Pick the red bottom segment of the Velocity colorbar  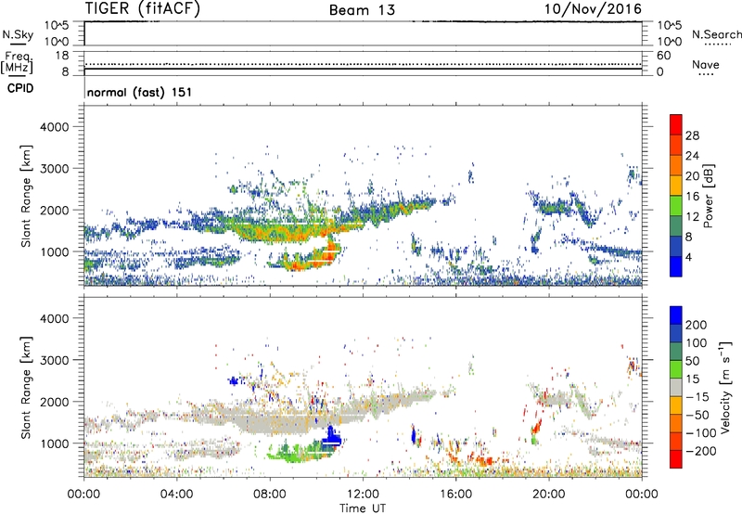[676, 459]
